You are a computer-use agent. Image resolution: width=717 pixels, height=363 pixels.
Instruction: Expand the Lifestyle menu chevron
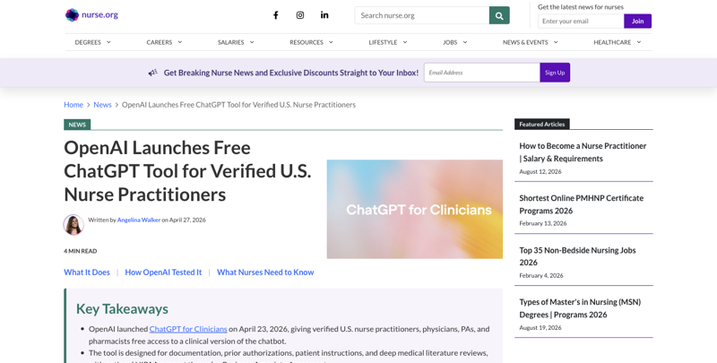(405, 42)
